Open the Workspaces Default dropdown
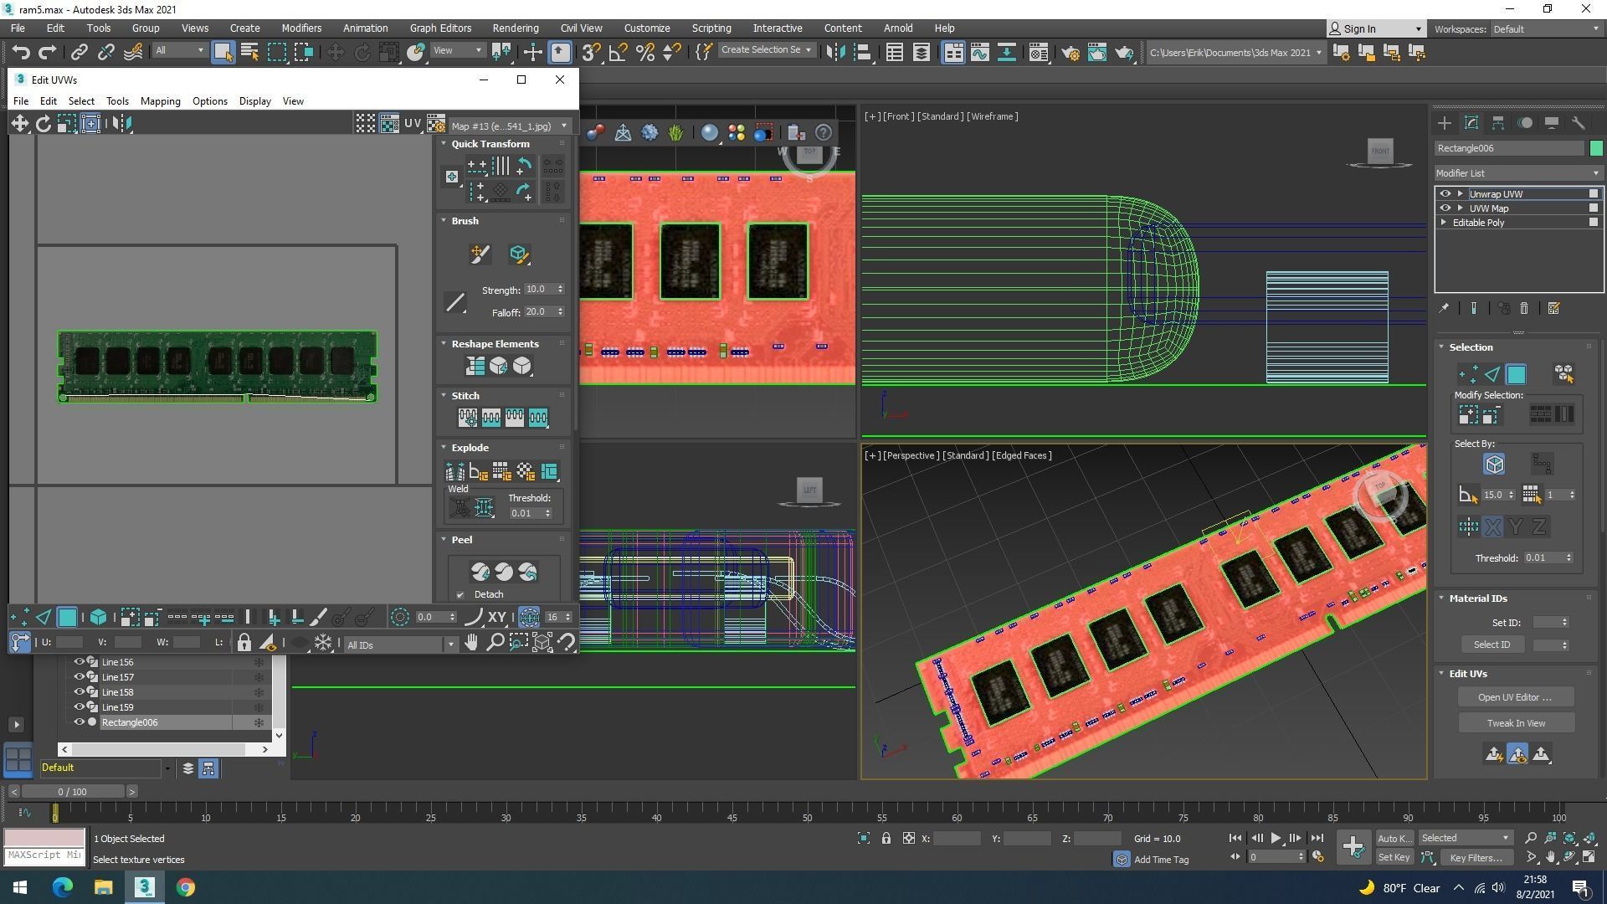This screenshot has height=904, width=1607. coord(1546,28)
